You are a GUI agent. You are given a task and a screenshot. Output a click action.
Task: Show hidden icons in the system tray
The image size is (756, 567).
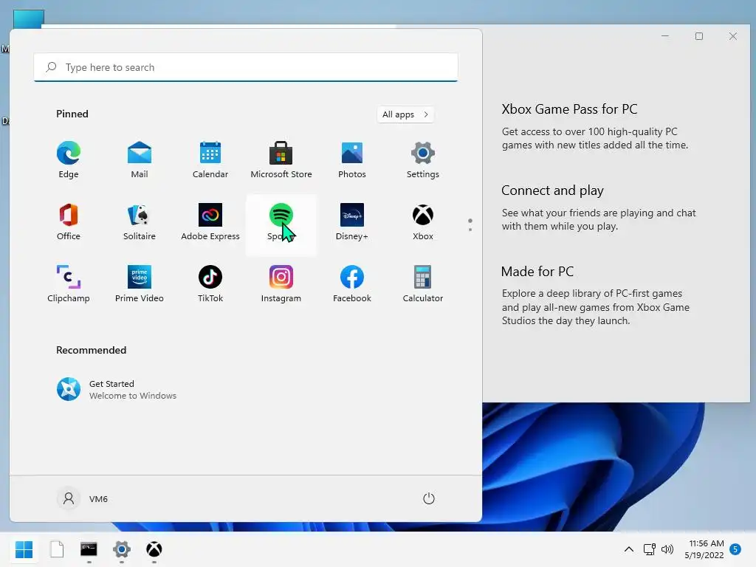(629, 549)
